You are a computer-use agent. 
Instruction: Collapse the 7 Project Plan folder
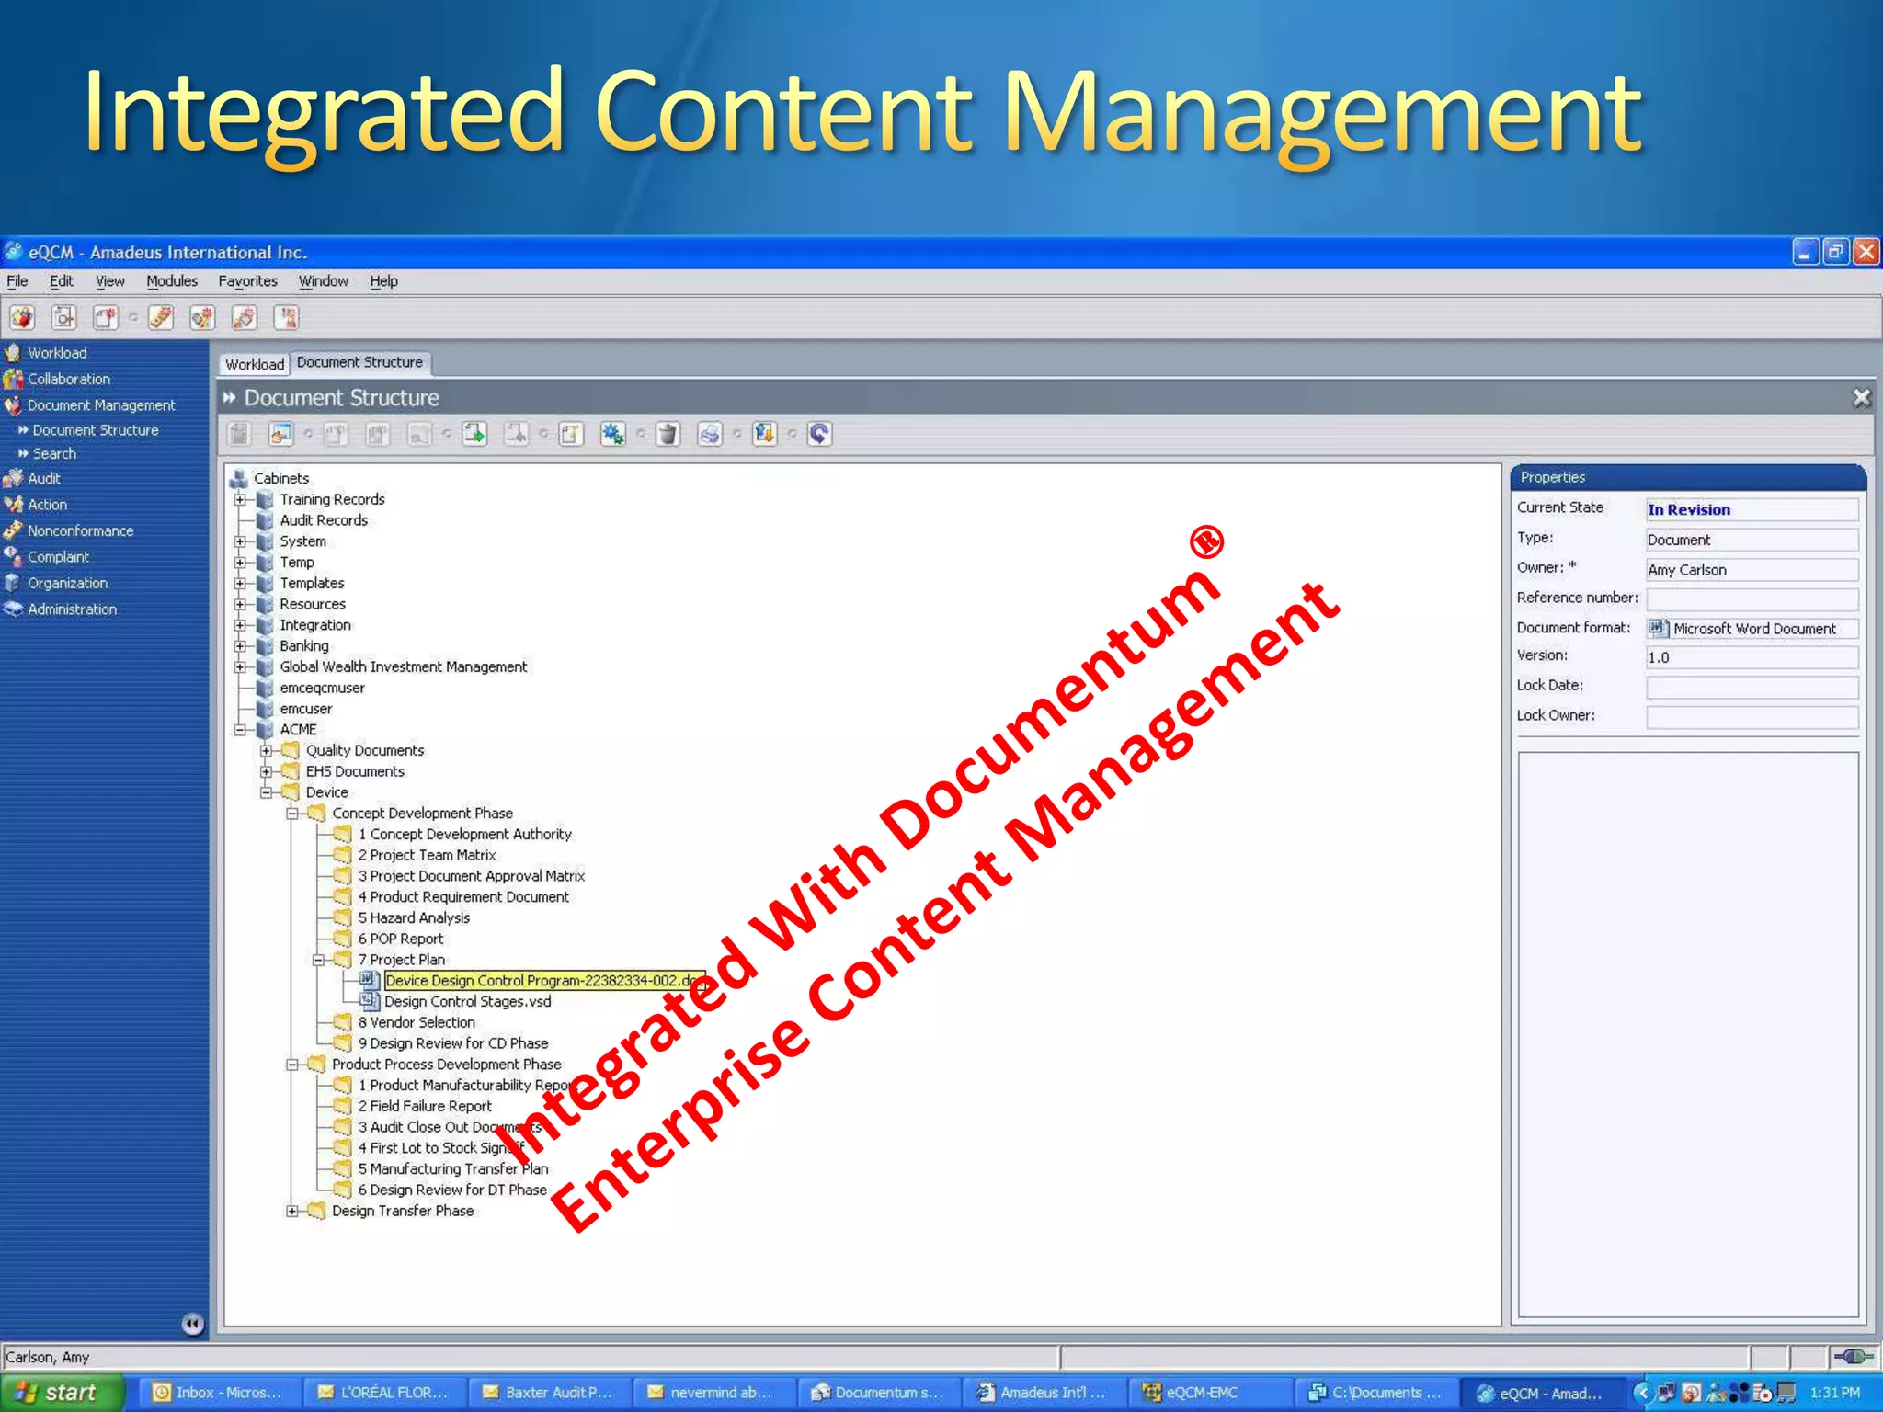point(319,960)
